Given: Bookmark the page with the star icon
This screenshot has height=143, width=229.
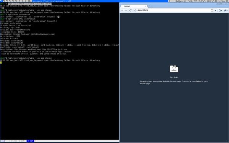Looking at the screenshot, I should coord(135,10).
